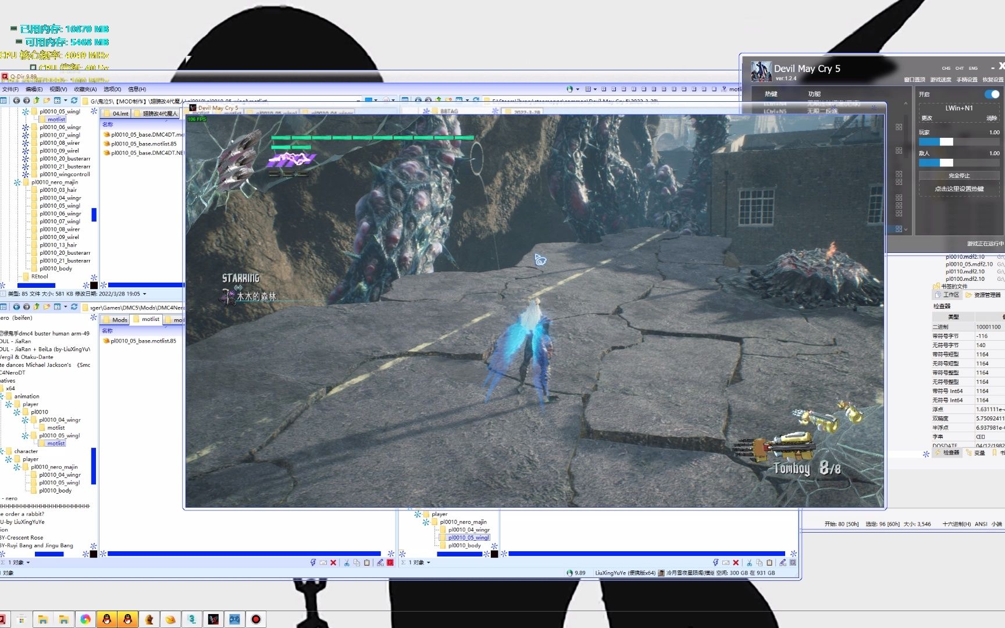
Task: Click the forward arrow in top-left pane toolbar
Action: [26, 101]
